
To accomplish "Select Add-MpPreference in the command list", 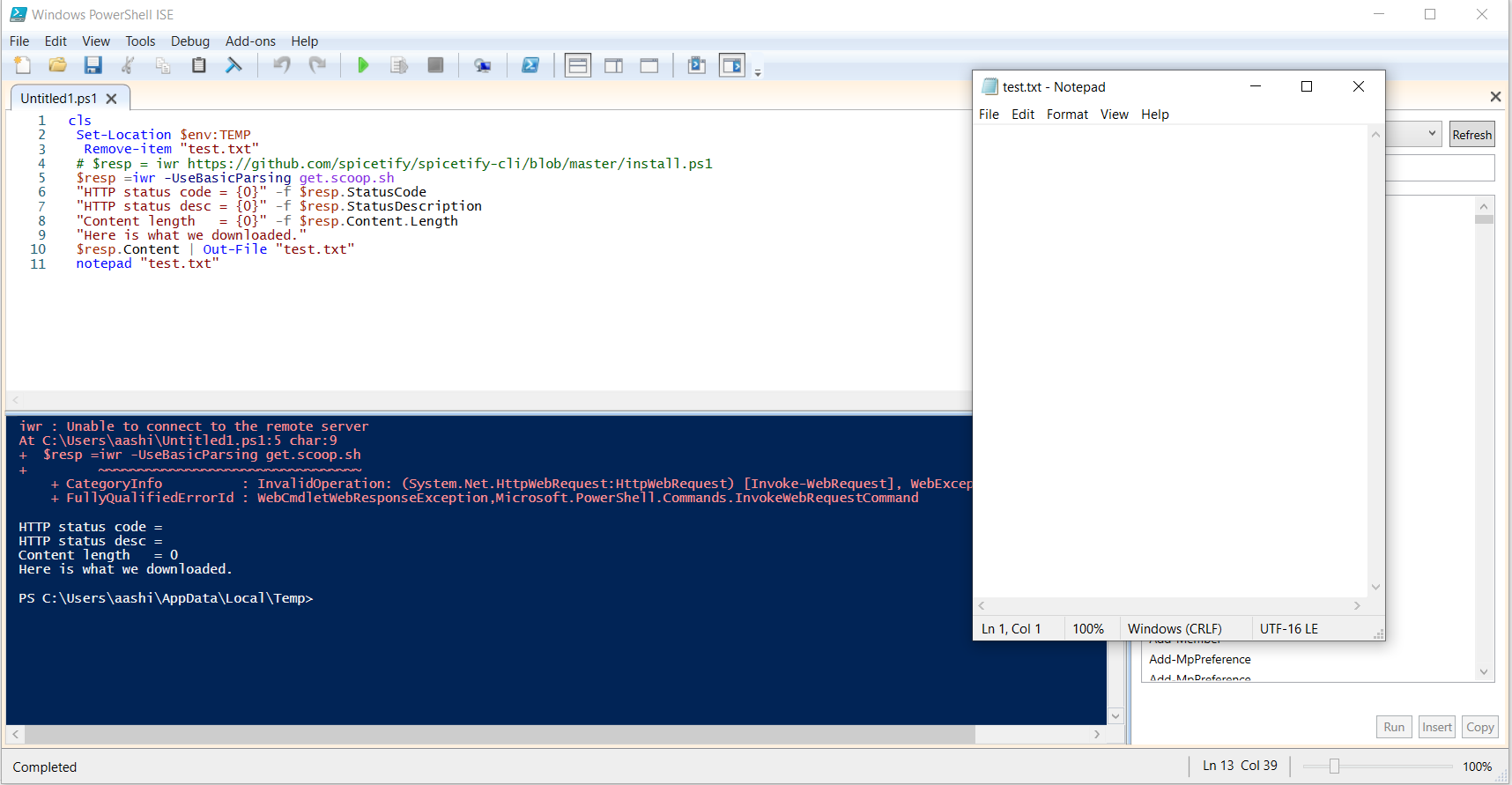I will (x=1200, y=659).
